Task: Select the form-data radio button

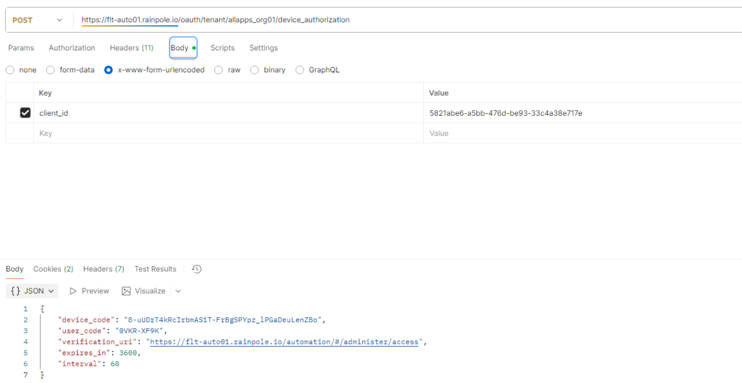Action: (50, 70)
